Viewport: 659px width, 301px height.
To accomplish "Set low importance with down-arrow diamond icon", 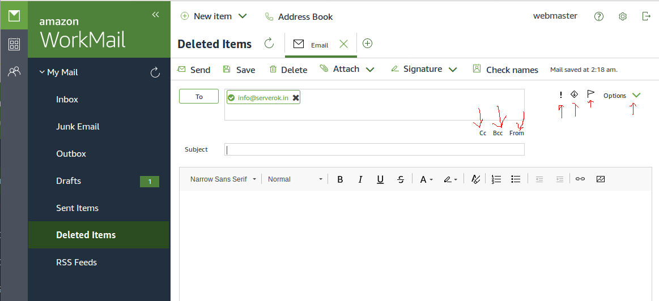I will (x=574, y=94).
